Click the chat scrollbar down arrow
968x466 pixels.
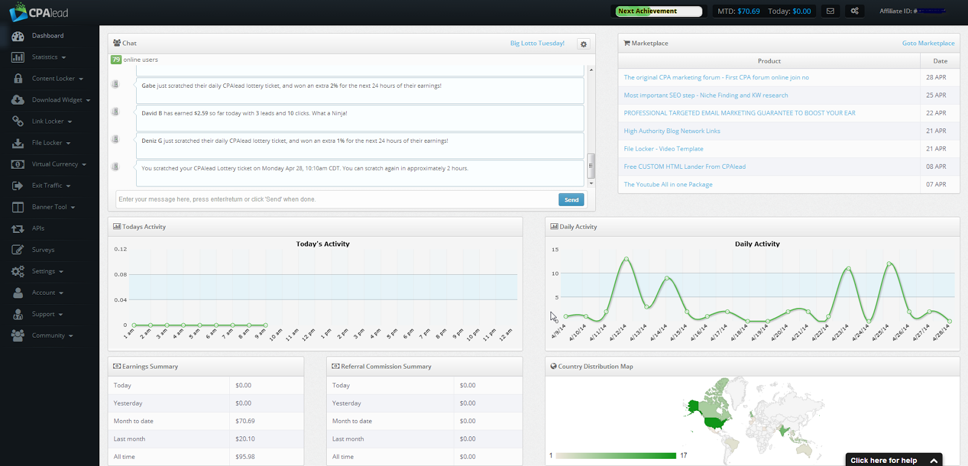click(x=591, y=183)
